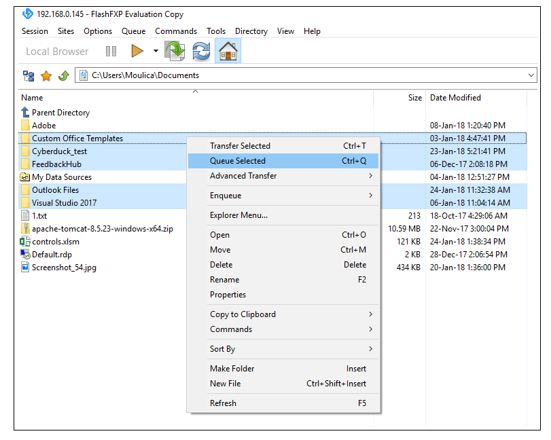This screenshot has height=440, width=551.
Task: Open the Queue menu
Action: tap(134, 31)
